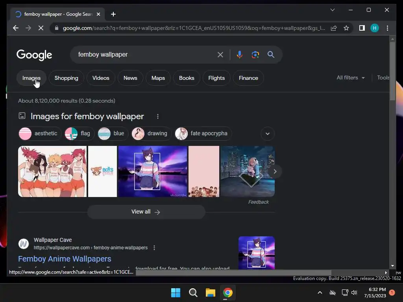403x302 pixels.
Task: Open search Tools
Action: click(x=383, y=77)
